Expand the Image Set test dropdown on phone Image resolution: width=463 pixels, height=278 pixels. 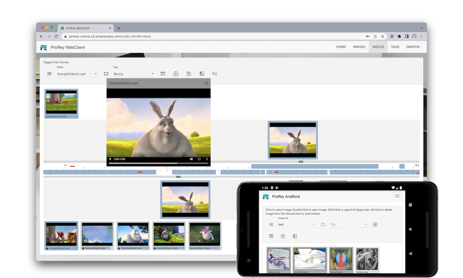click(x=296, y=225)
